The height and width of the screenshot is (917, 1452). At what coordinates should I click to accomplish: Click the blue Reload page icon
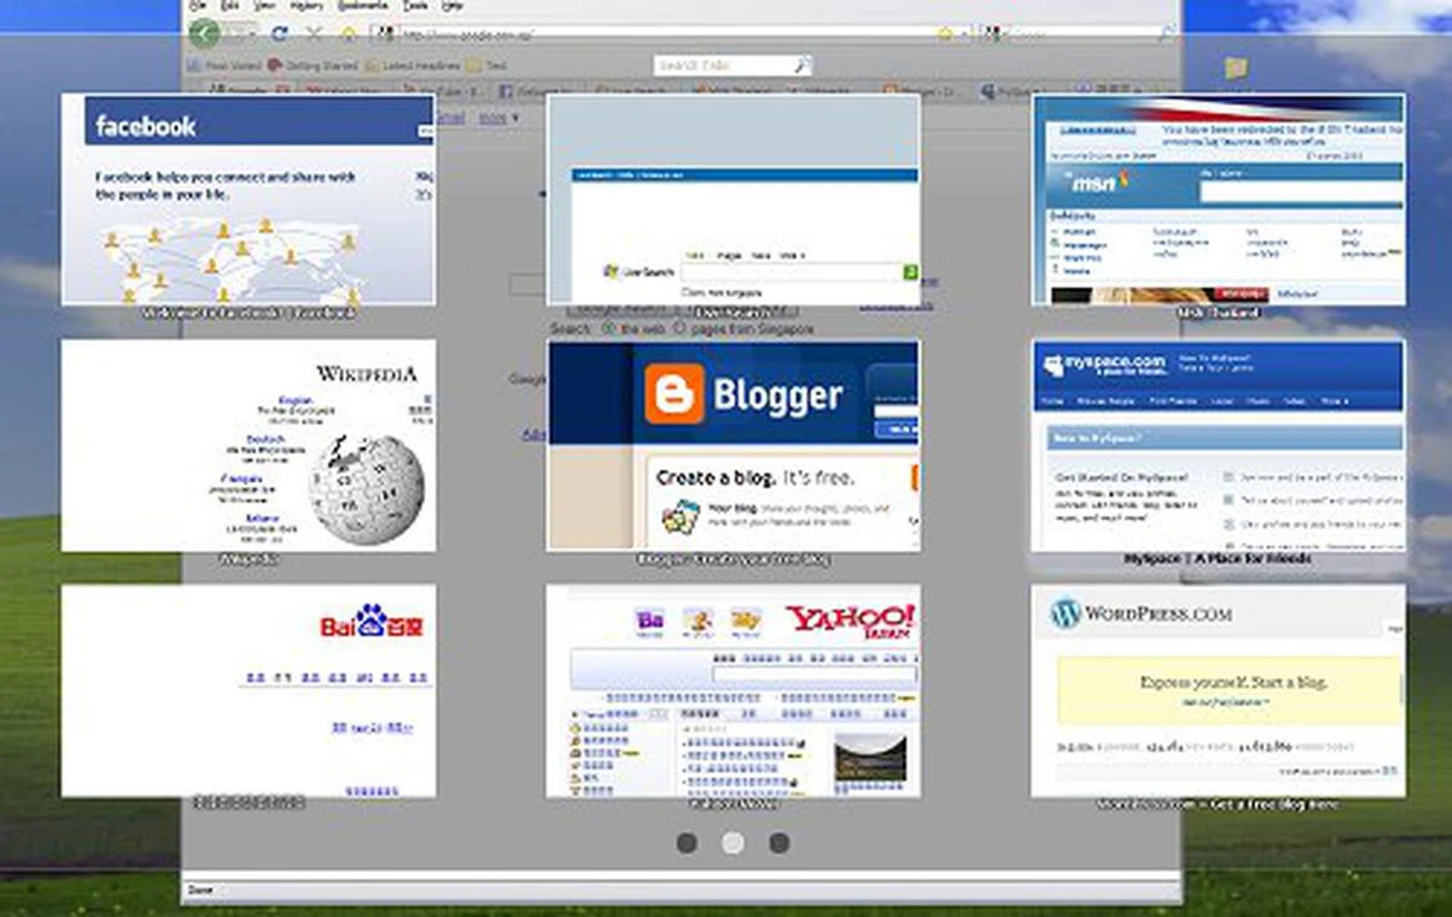[x=280, y=33]
